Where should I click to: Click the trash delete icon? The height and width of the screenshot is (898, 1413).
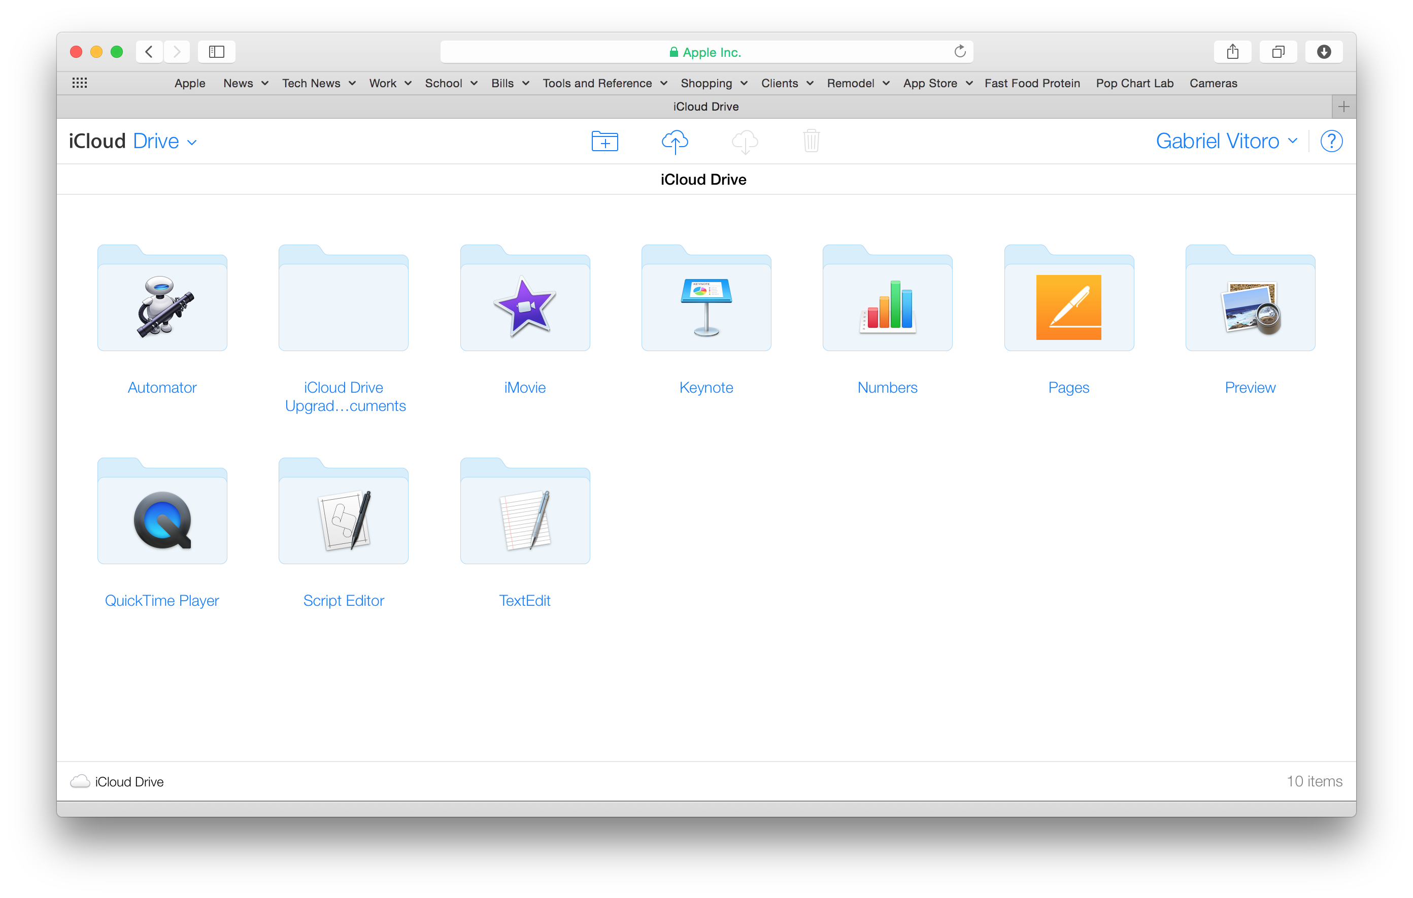811,141
